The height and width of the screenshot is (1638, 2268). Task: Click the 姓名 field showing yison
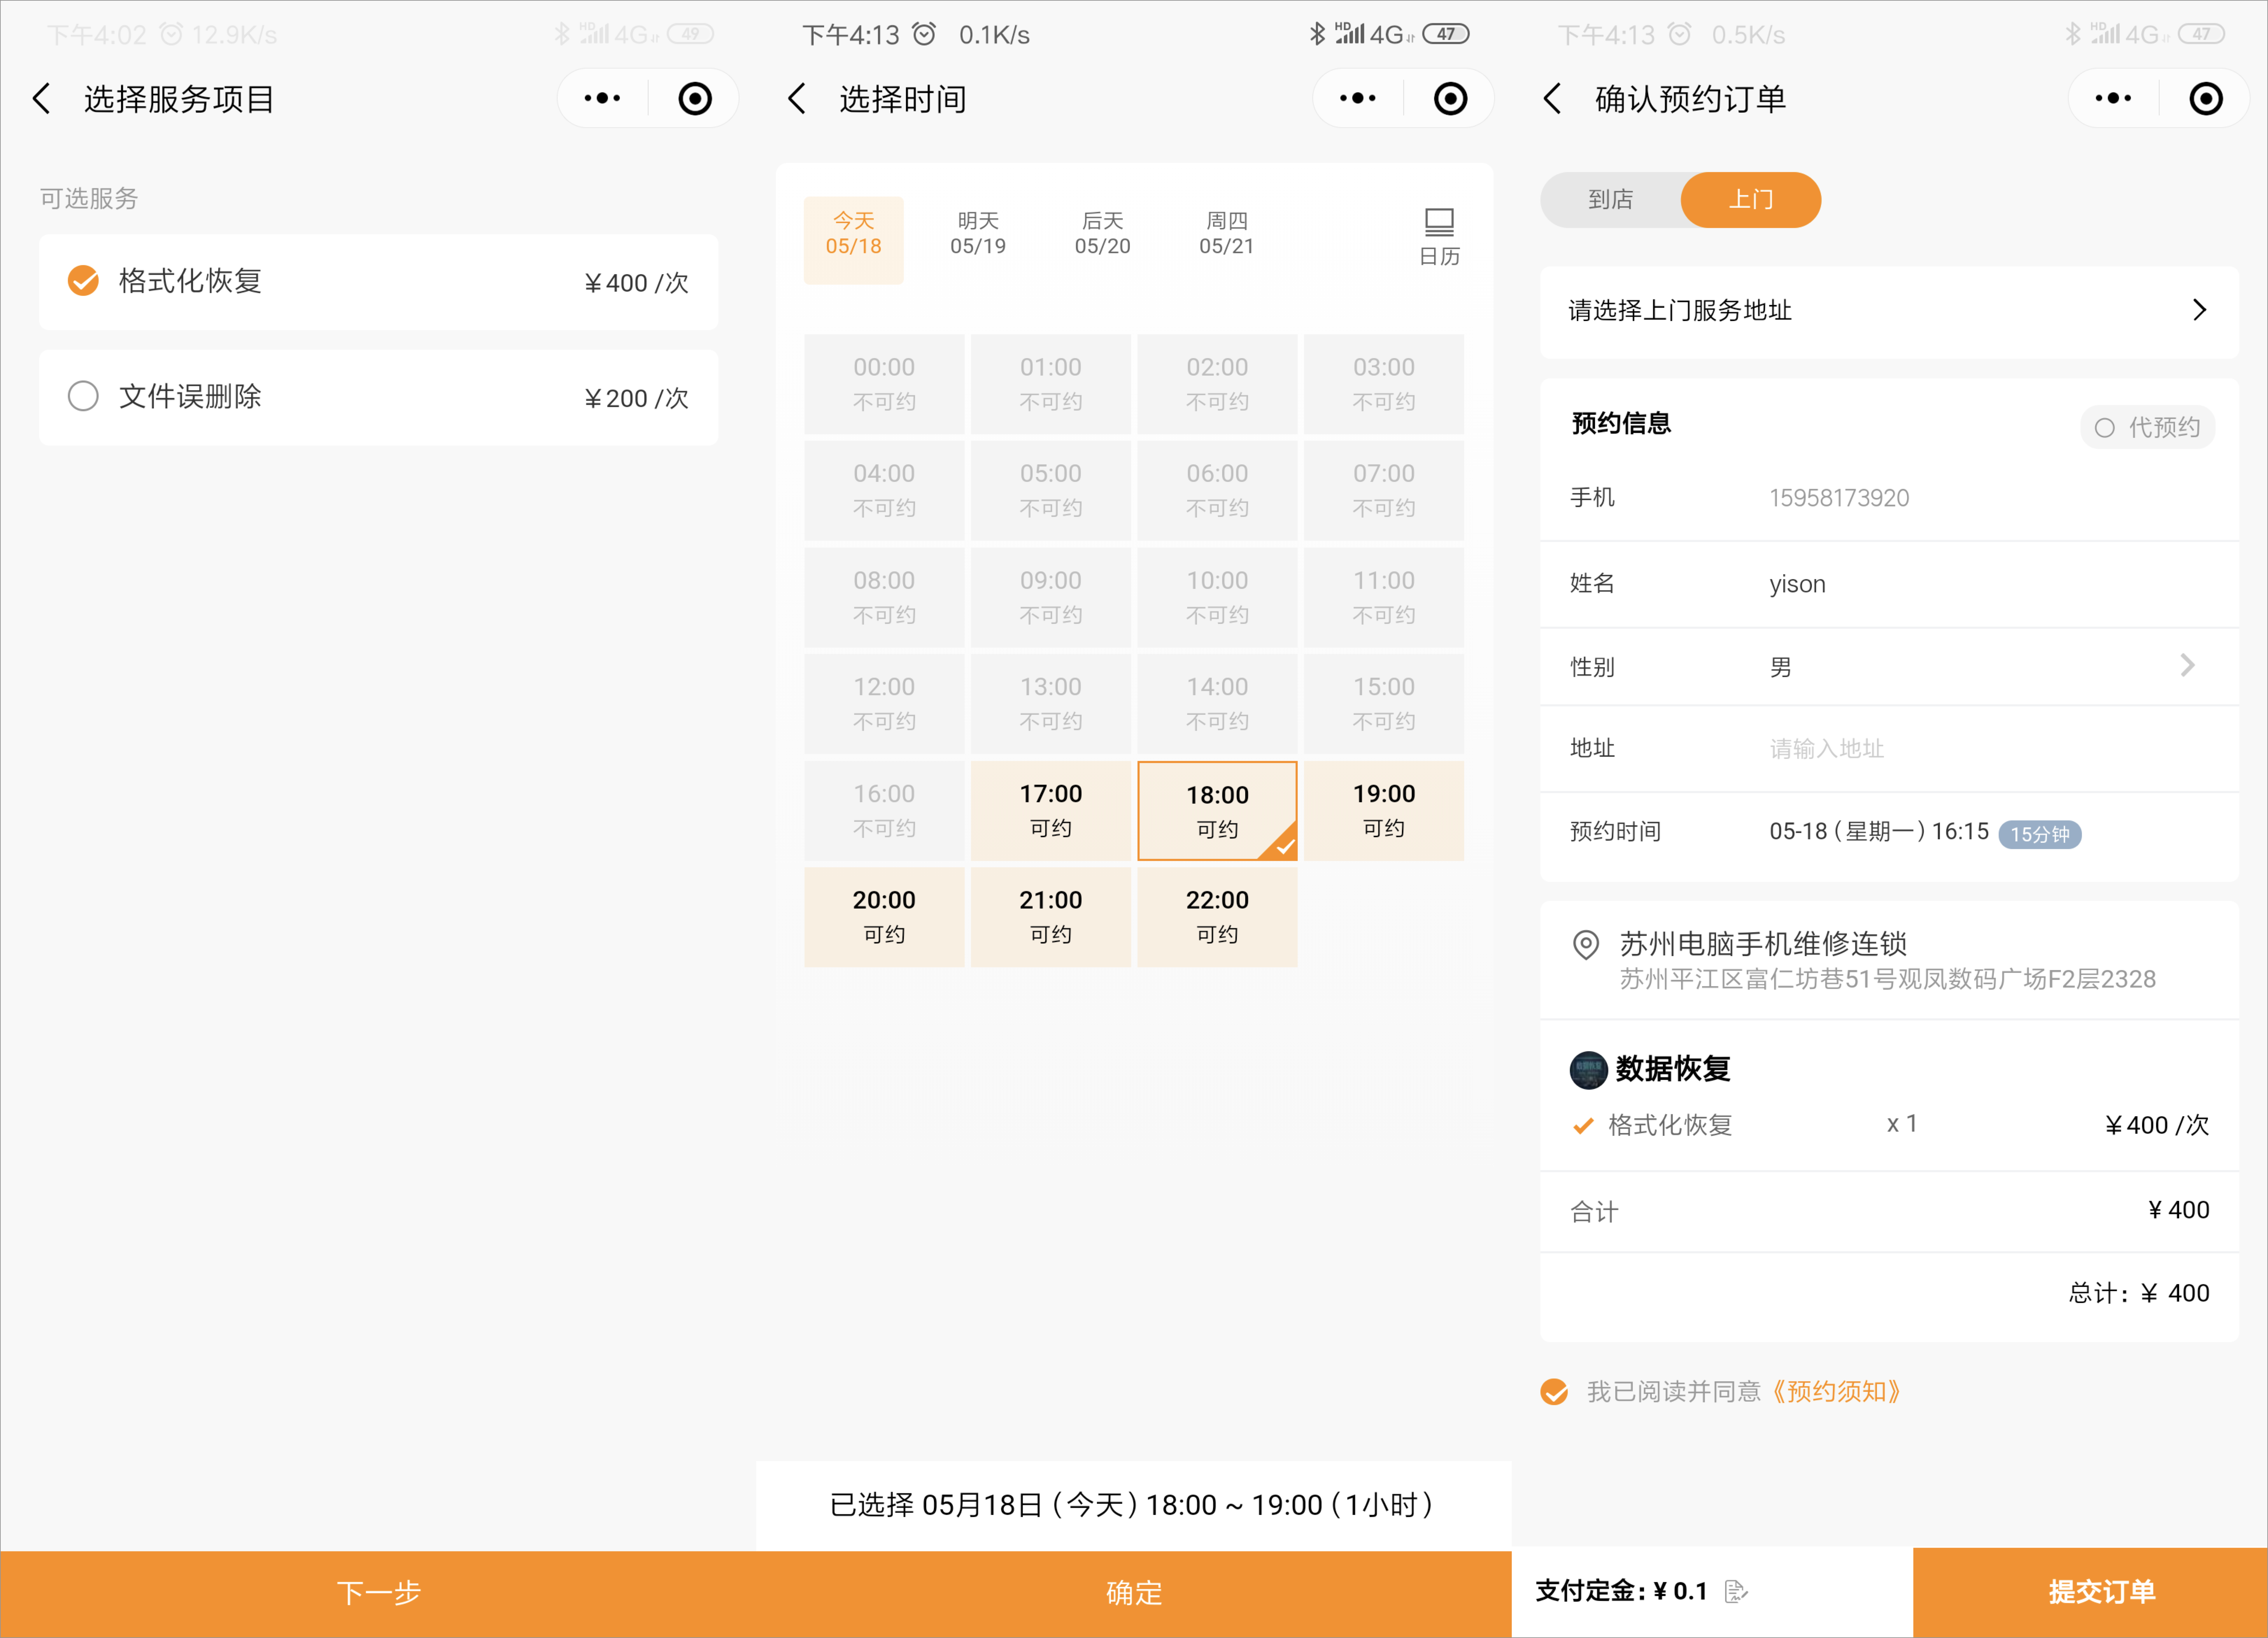click(1797, 584)
